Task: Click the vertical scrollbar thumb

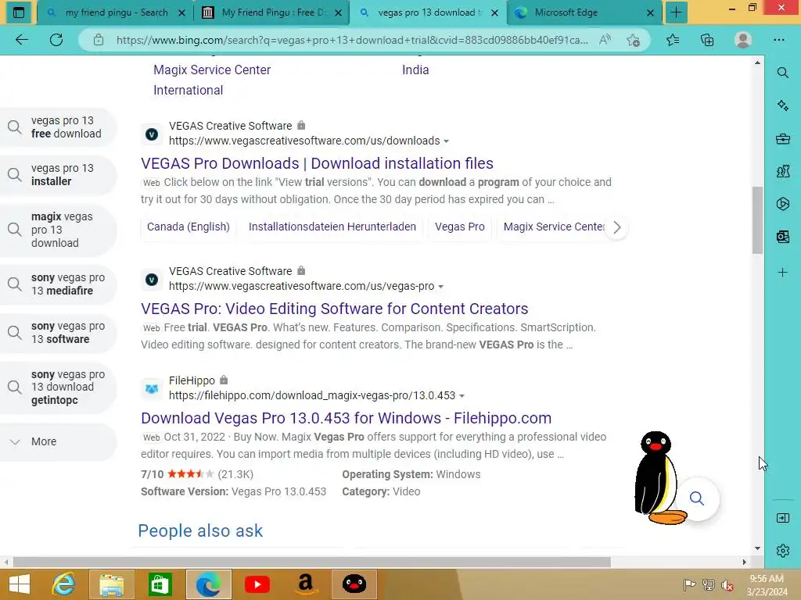Action: coord(757,220)
